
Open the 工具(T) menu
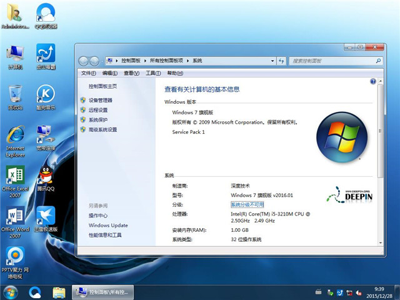tap(153, 73)
